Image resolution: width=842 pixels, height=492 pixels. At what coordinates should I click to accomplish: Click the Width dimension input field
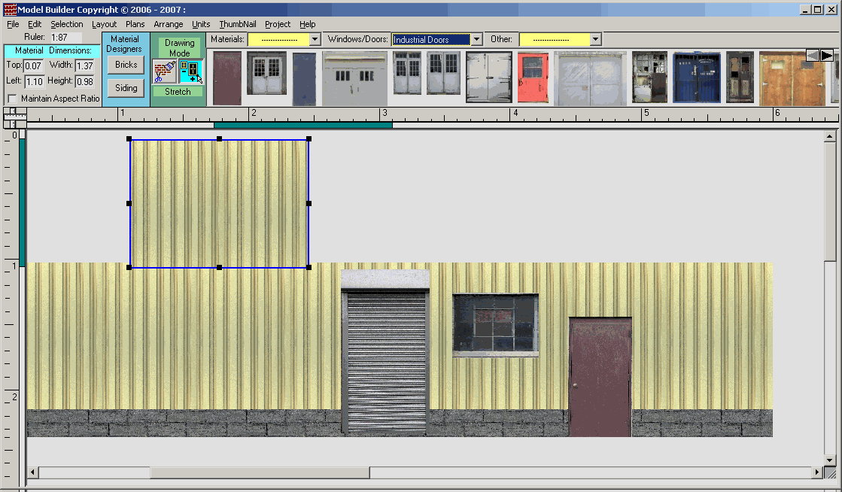(84, 65)
